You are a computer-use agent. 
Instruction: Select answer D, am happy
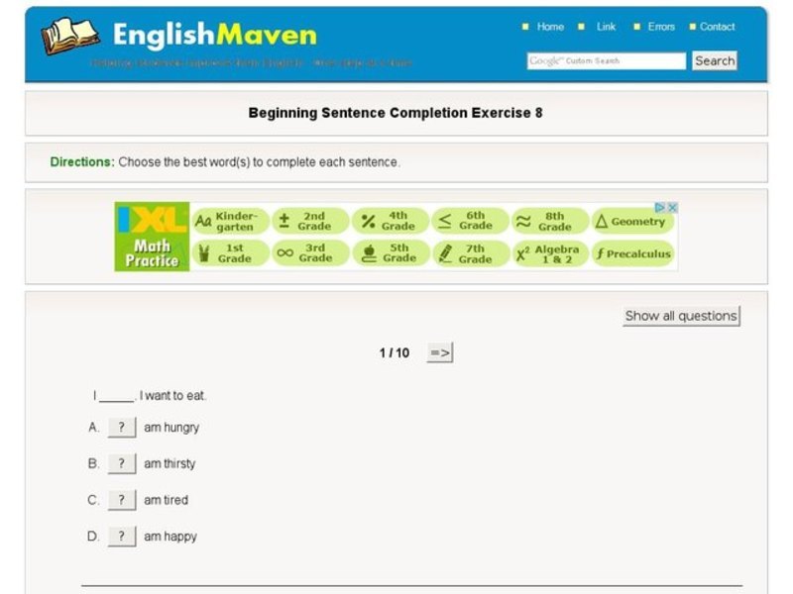click(x=122, y=536)
